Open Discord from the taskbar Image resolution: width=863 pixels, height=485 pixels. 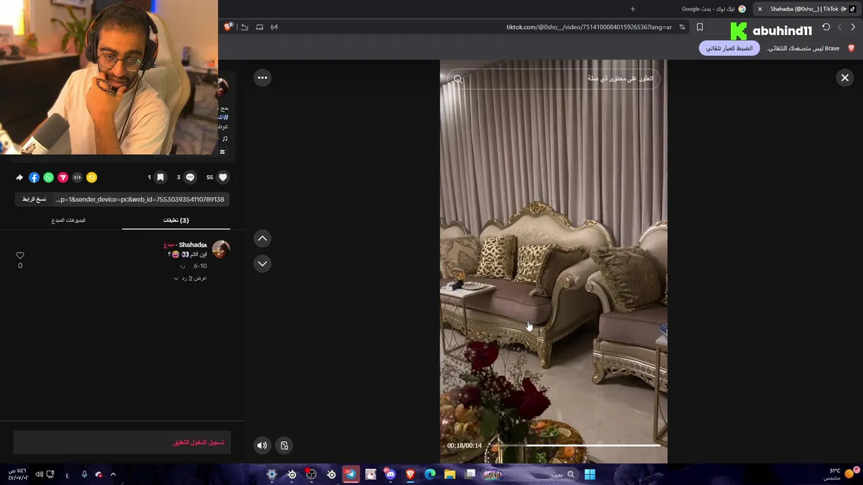pos(390,474)
